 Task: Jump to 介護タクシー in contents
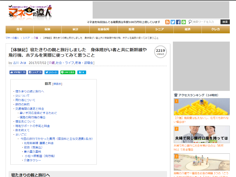(x=32, y=160)
